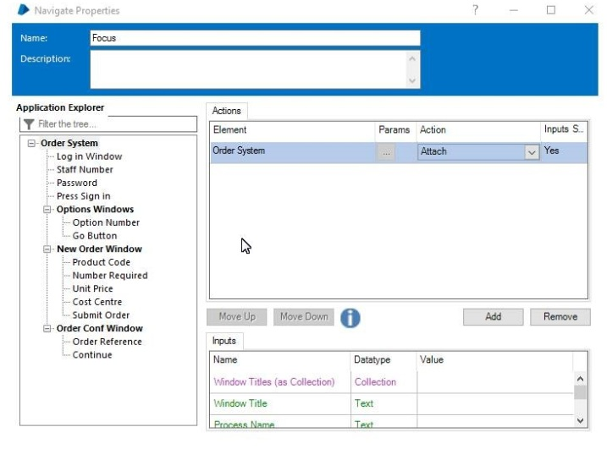Open the Attach action dropdown
The height and width of the screenshot is (449, 607).
tap(532, 152)
